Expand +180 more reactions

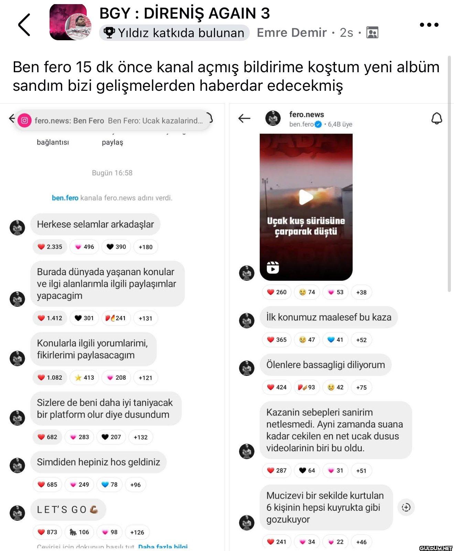(145, 247)
